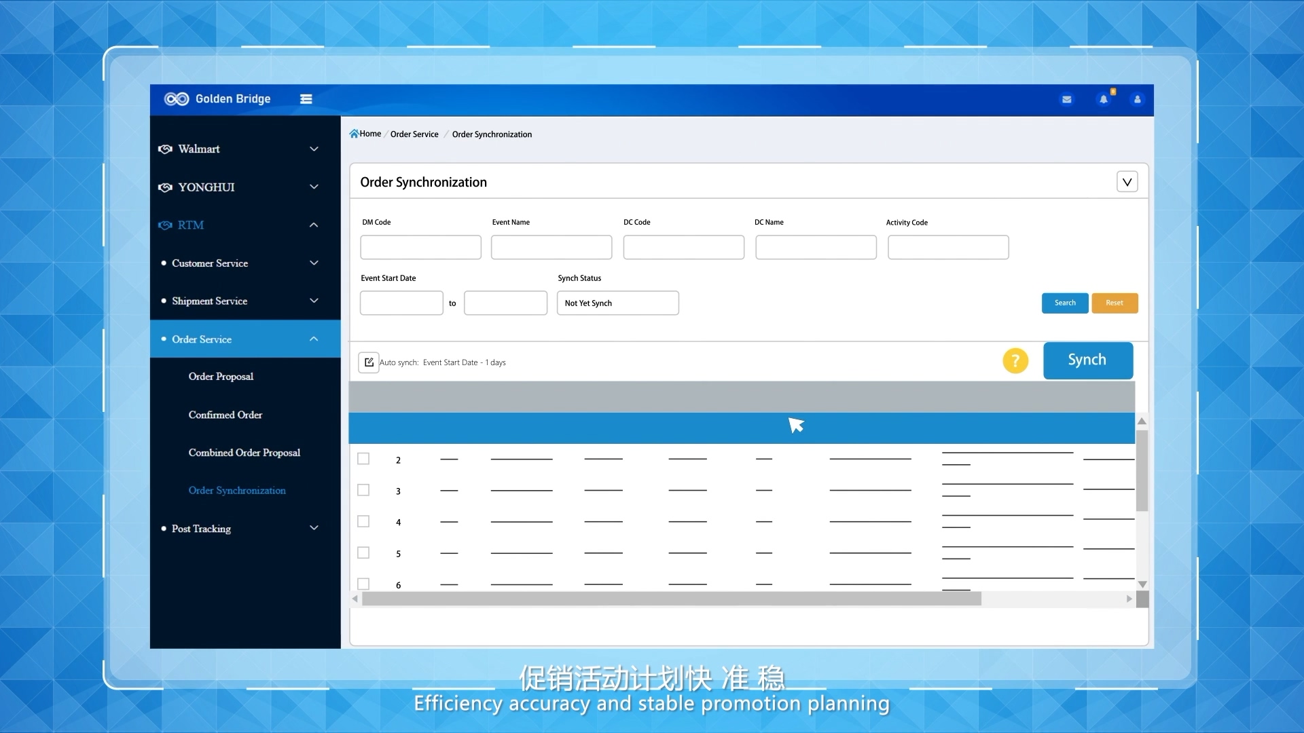The image size is (1304, 733).
Task: Select Combined Order Proposal in sidebar
Action: point(244,453)
